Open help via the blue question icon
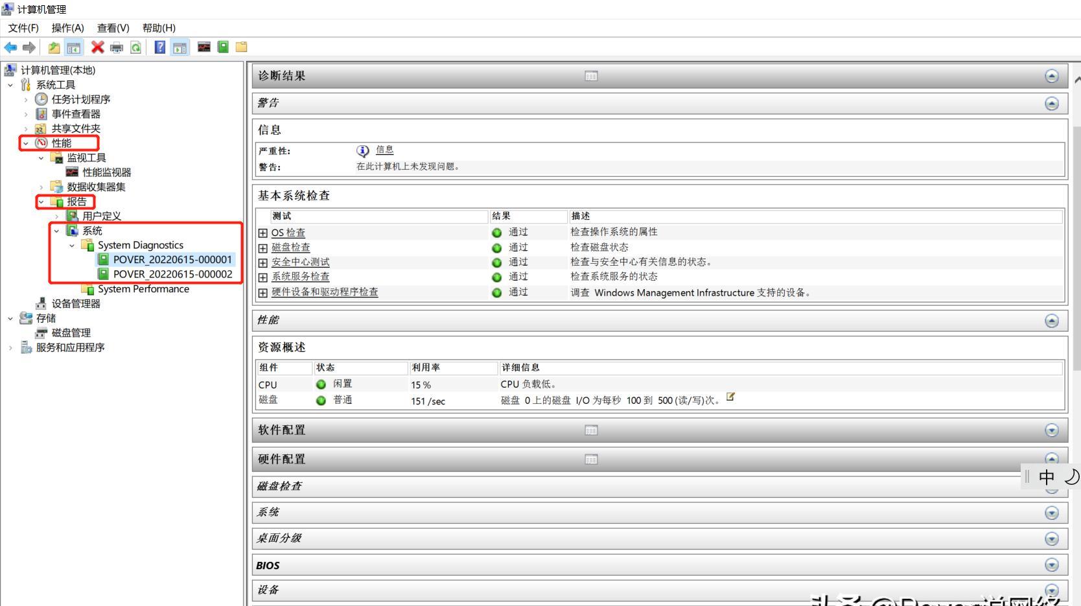The width and height of the screenshot is (1081, 606). pyautogui.click(x=160, y=47)
